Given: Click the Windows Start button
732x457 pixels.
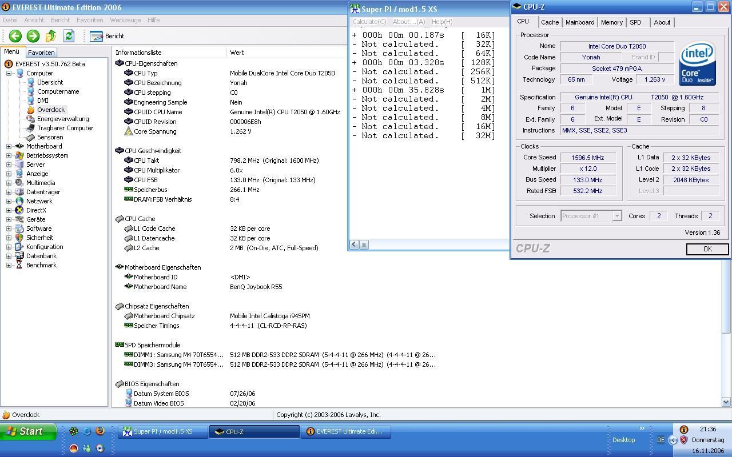Looking at the screenshot, I should point(28,432).
